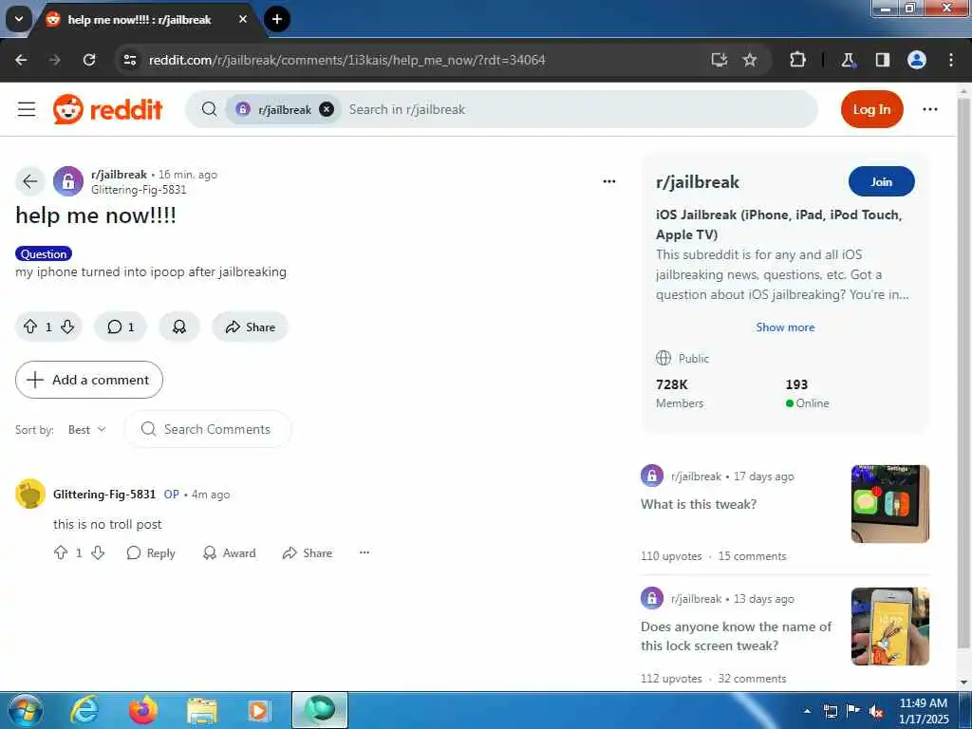
Task: Open the browser extensions puzzle icon
Action: point(797,60)
